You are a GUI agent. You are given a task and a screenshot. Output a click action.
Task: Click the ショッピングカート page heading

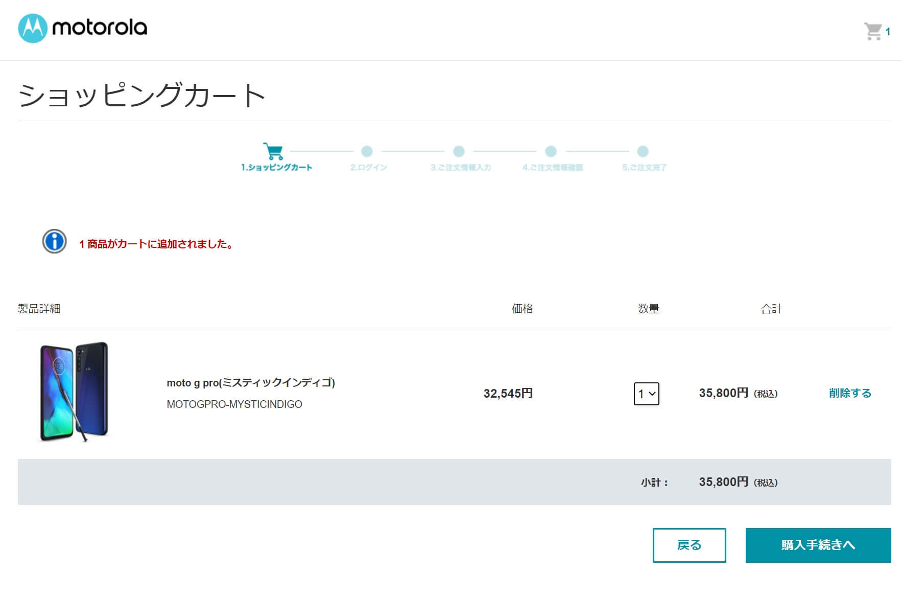(x=141, y=95)
